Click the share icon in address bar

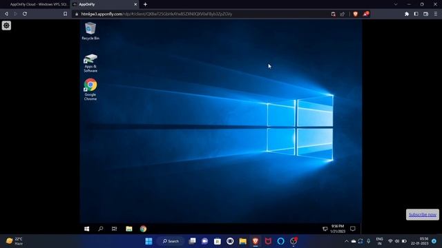(343, 14)
